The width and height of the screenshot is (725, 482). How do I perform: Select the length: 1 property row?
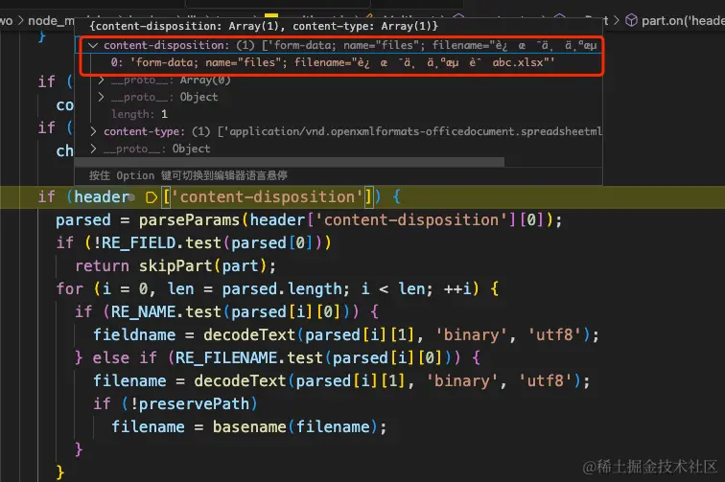139,114
